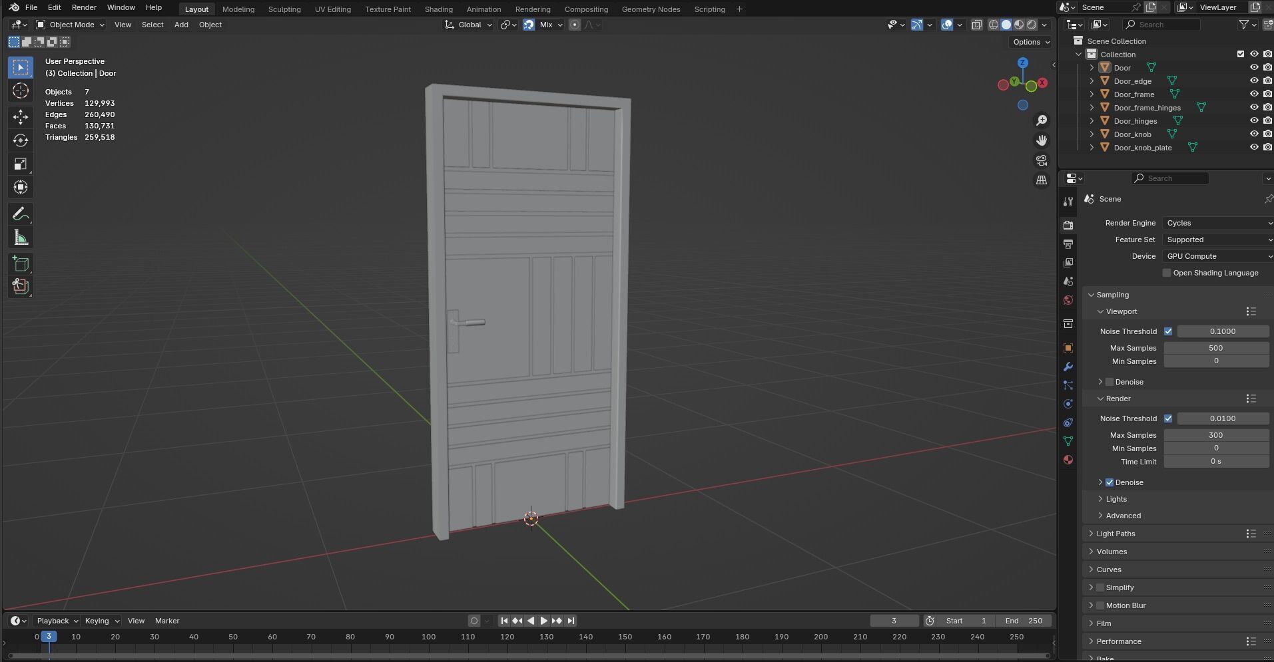Open the timeline Marker menu
The image size is (1274, 662).
[x=167, y=621]
